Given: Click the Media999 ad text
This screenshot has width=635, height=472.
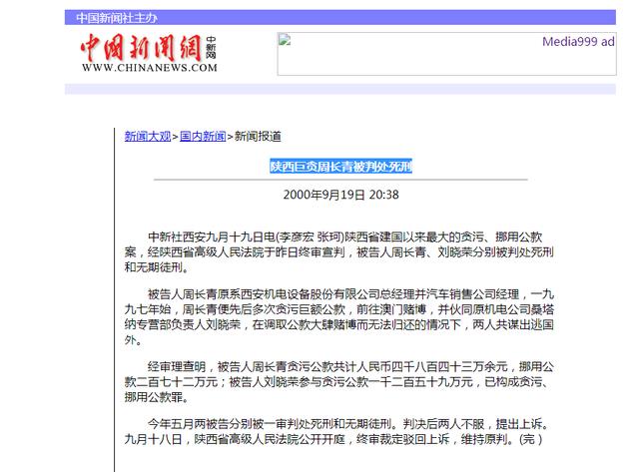Looking at the screenshot, I should (578, 42).
